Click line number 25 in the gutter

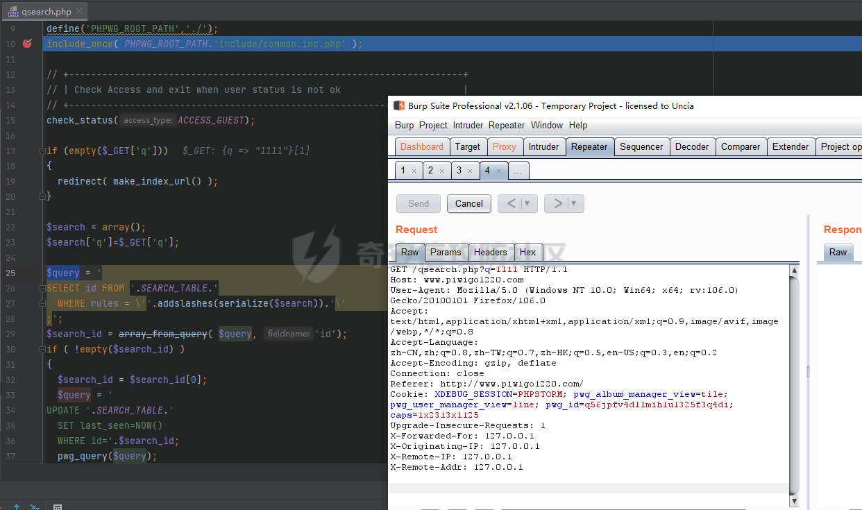(10, 273)
